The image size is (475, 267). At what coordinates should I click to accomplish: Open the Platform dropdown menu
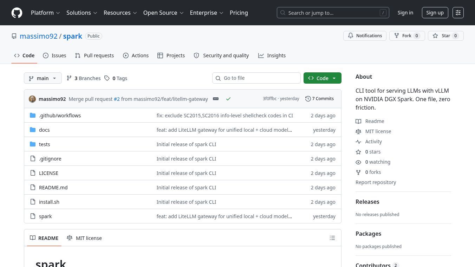(x=45, y=13)
